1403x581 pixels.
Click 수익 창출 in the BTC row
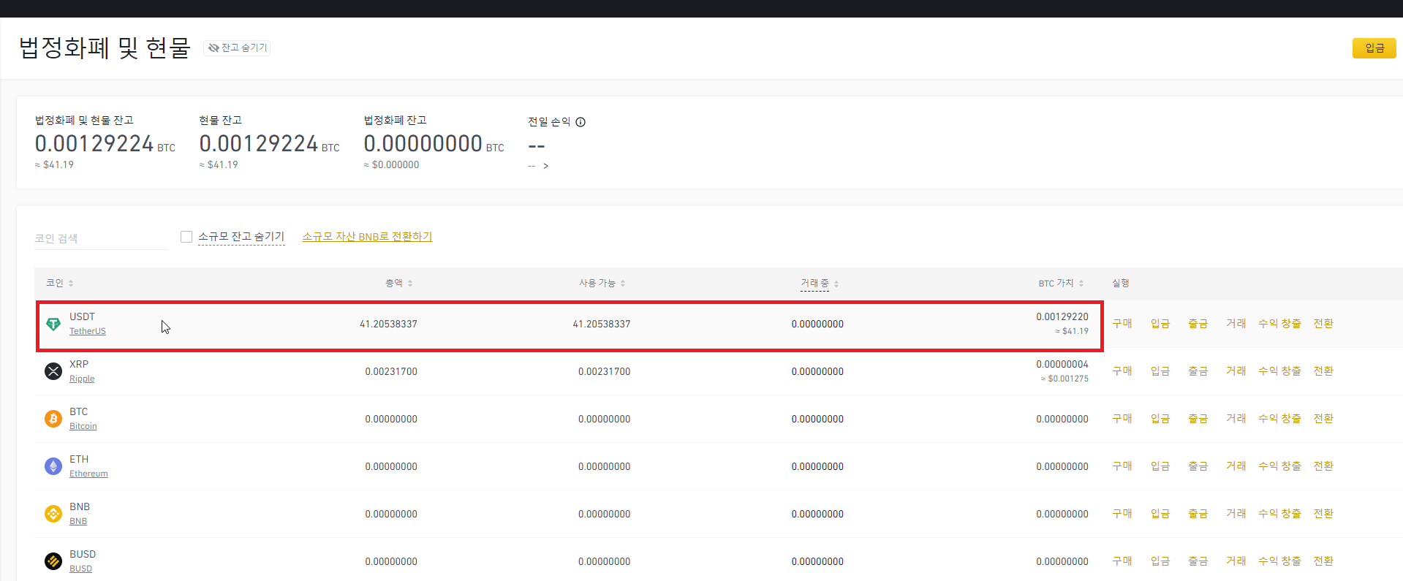point(1279,419)
